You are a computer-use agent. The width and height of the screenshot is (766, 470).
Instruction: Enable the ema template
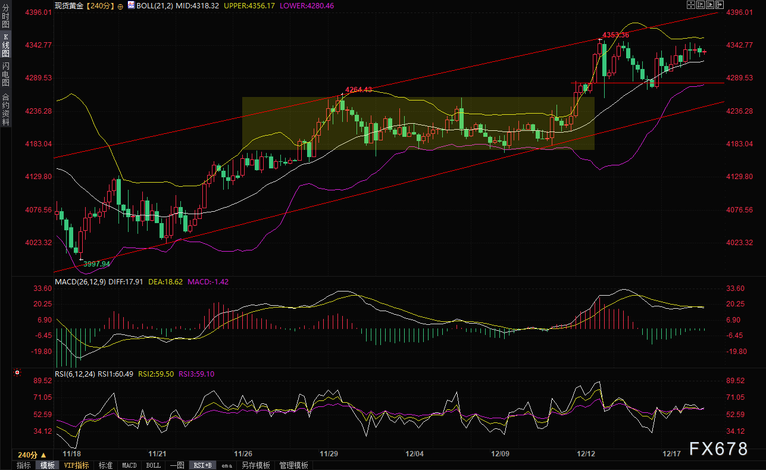pos(227,465)
